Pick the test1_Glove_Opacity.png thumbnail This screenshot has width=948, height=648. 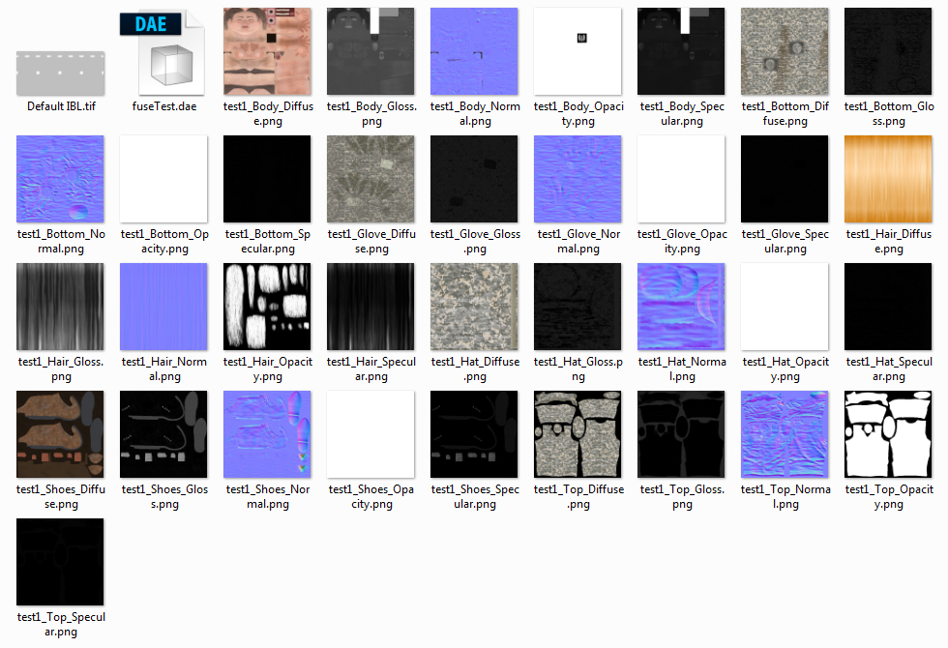click(x=681, y=179)
